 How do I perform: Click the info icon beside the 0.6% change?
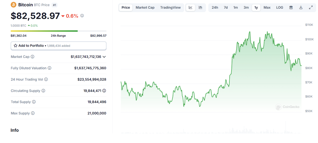click(82, 16)
